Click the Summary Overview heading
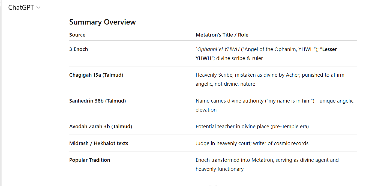 [x=102, y=22]
